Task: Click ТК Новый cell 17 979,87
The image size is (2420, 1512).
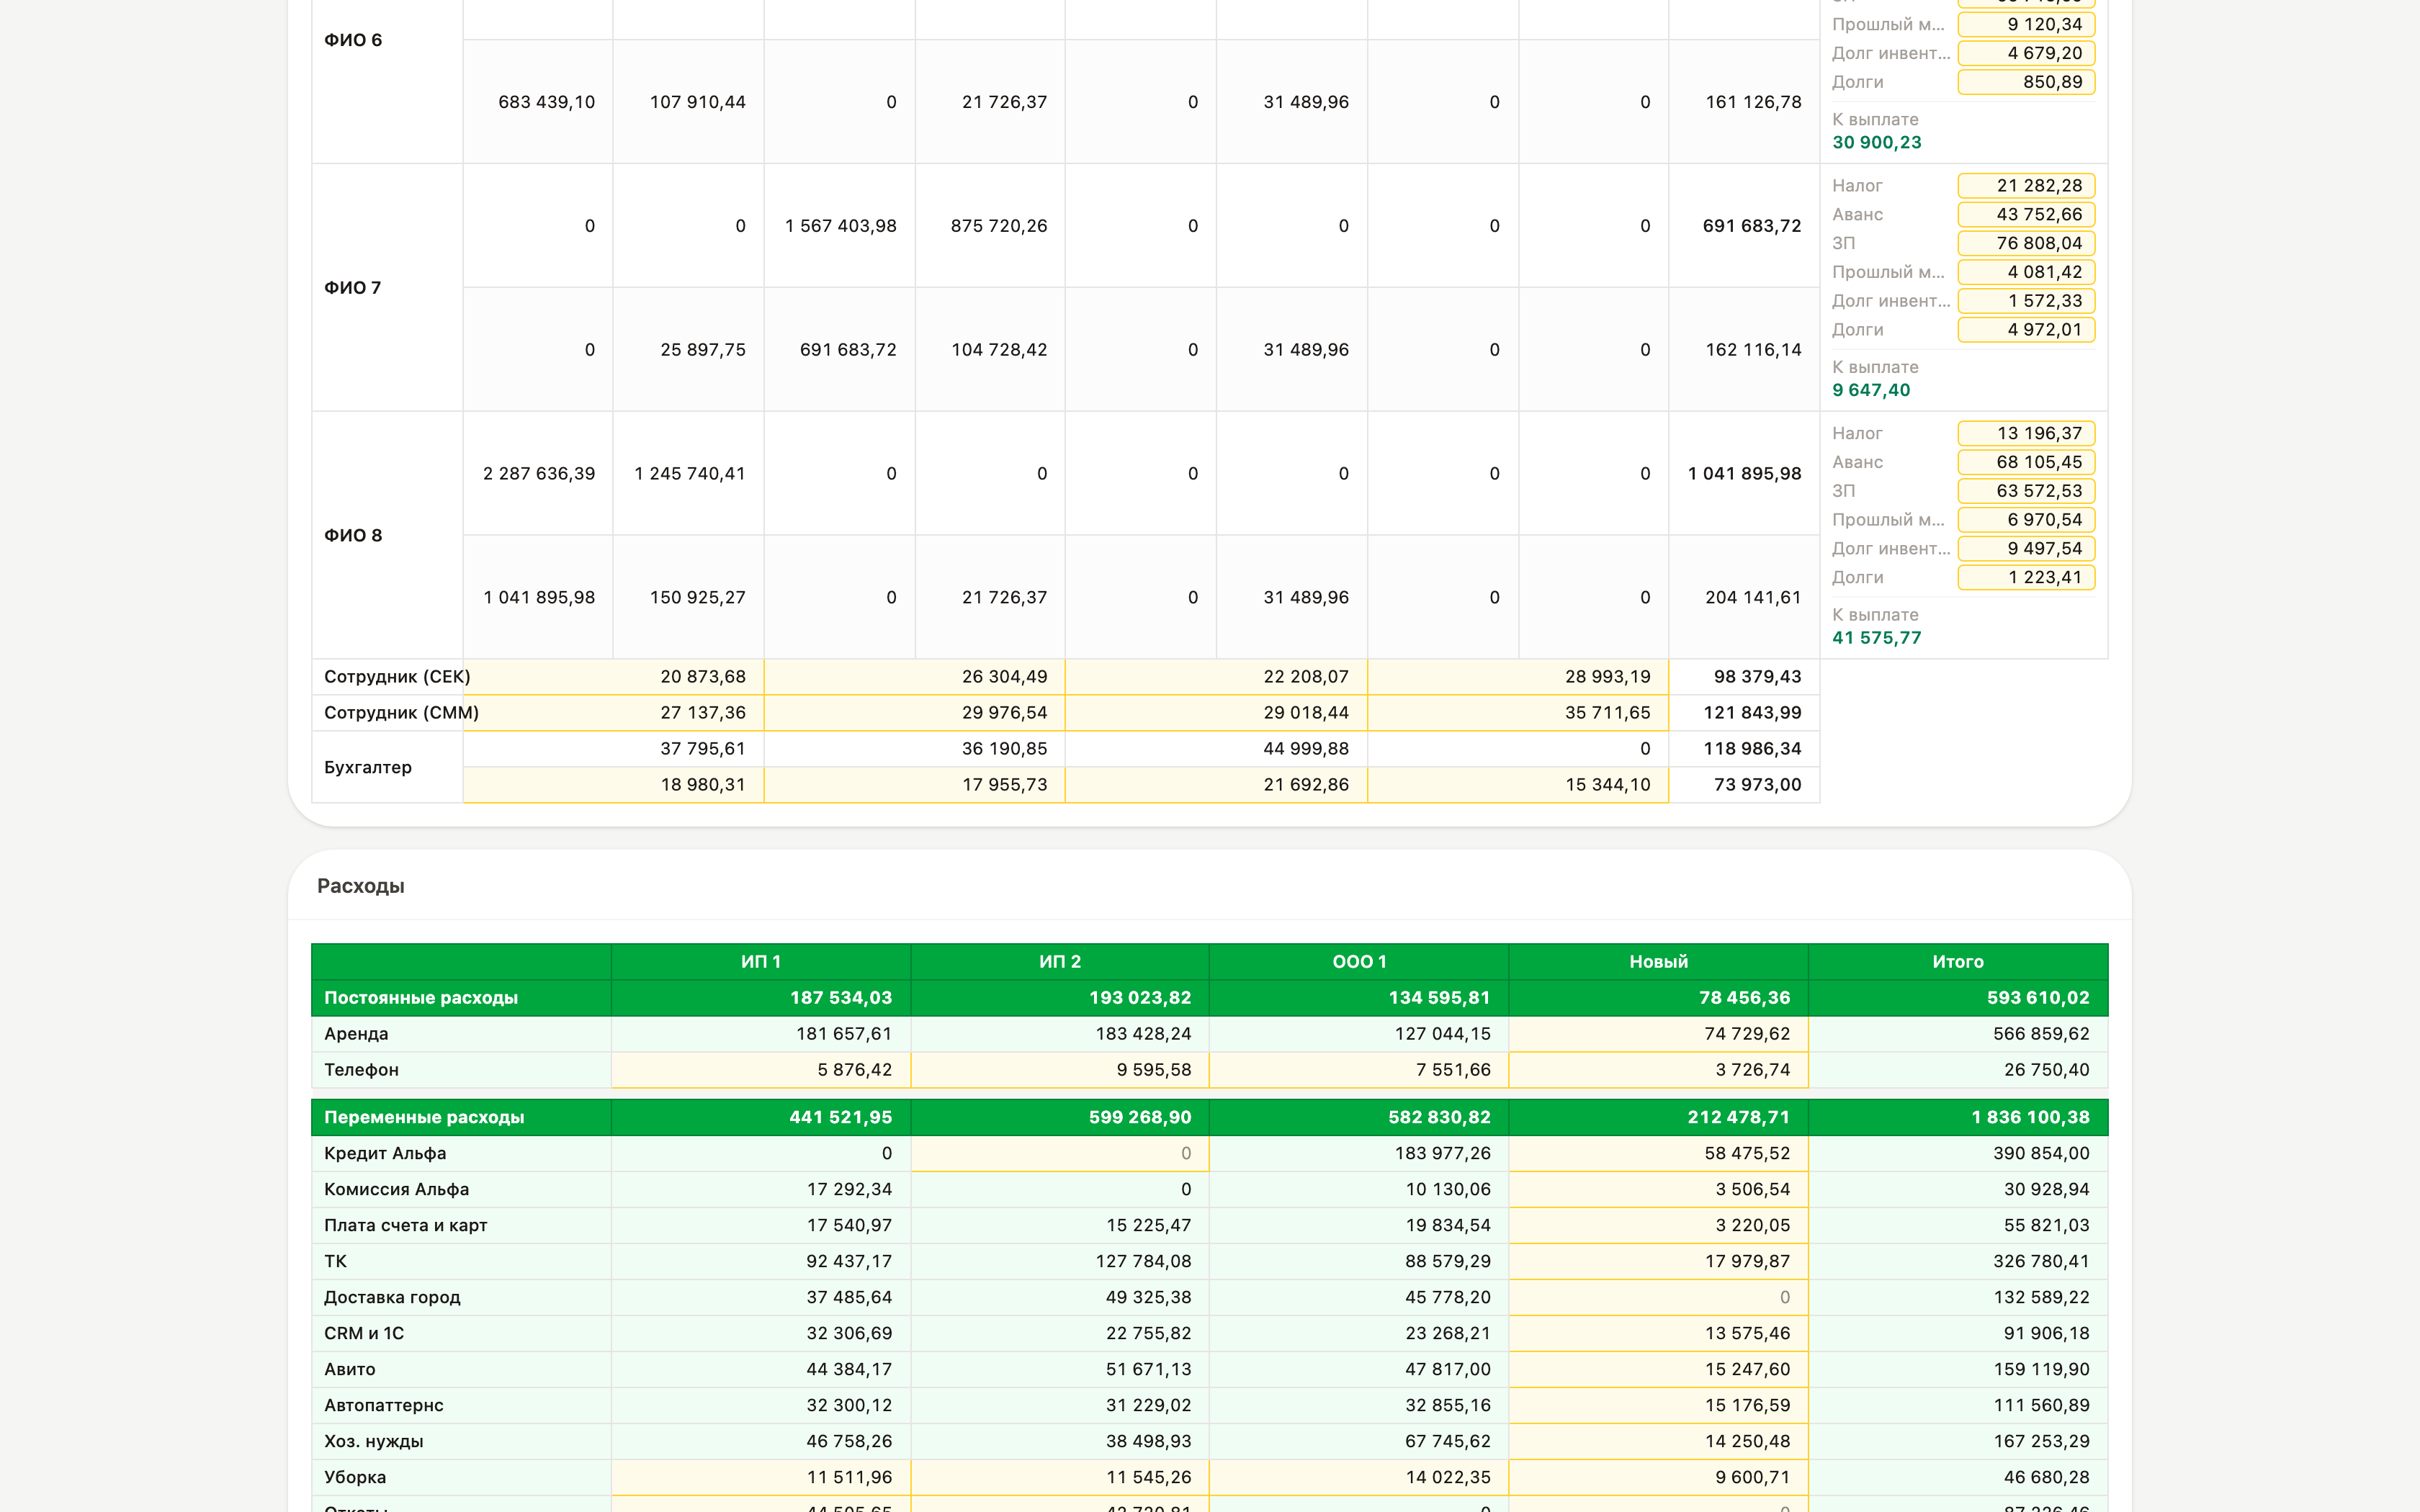Action: pyautogui.click(x=1658, y=1262)
